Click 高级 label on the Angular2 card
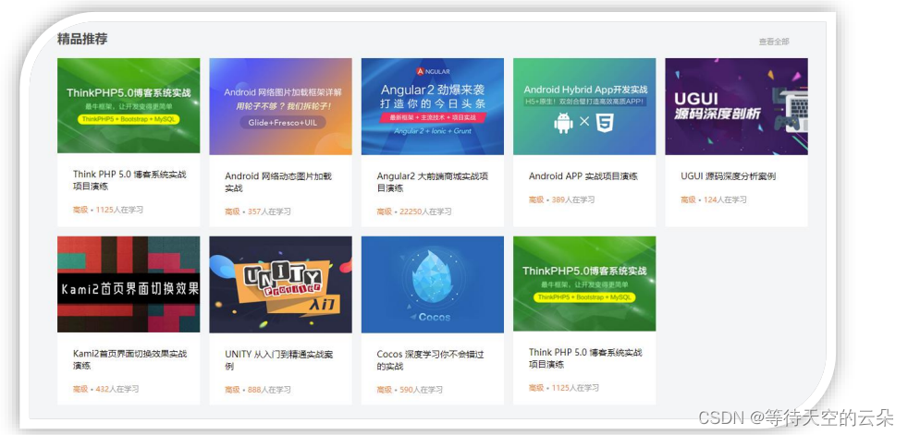Image resolution: width=908 pixels, height=435 pixels. [385, 211]
